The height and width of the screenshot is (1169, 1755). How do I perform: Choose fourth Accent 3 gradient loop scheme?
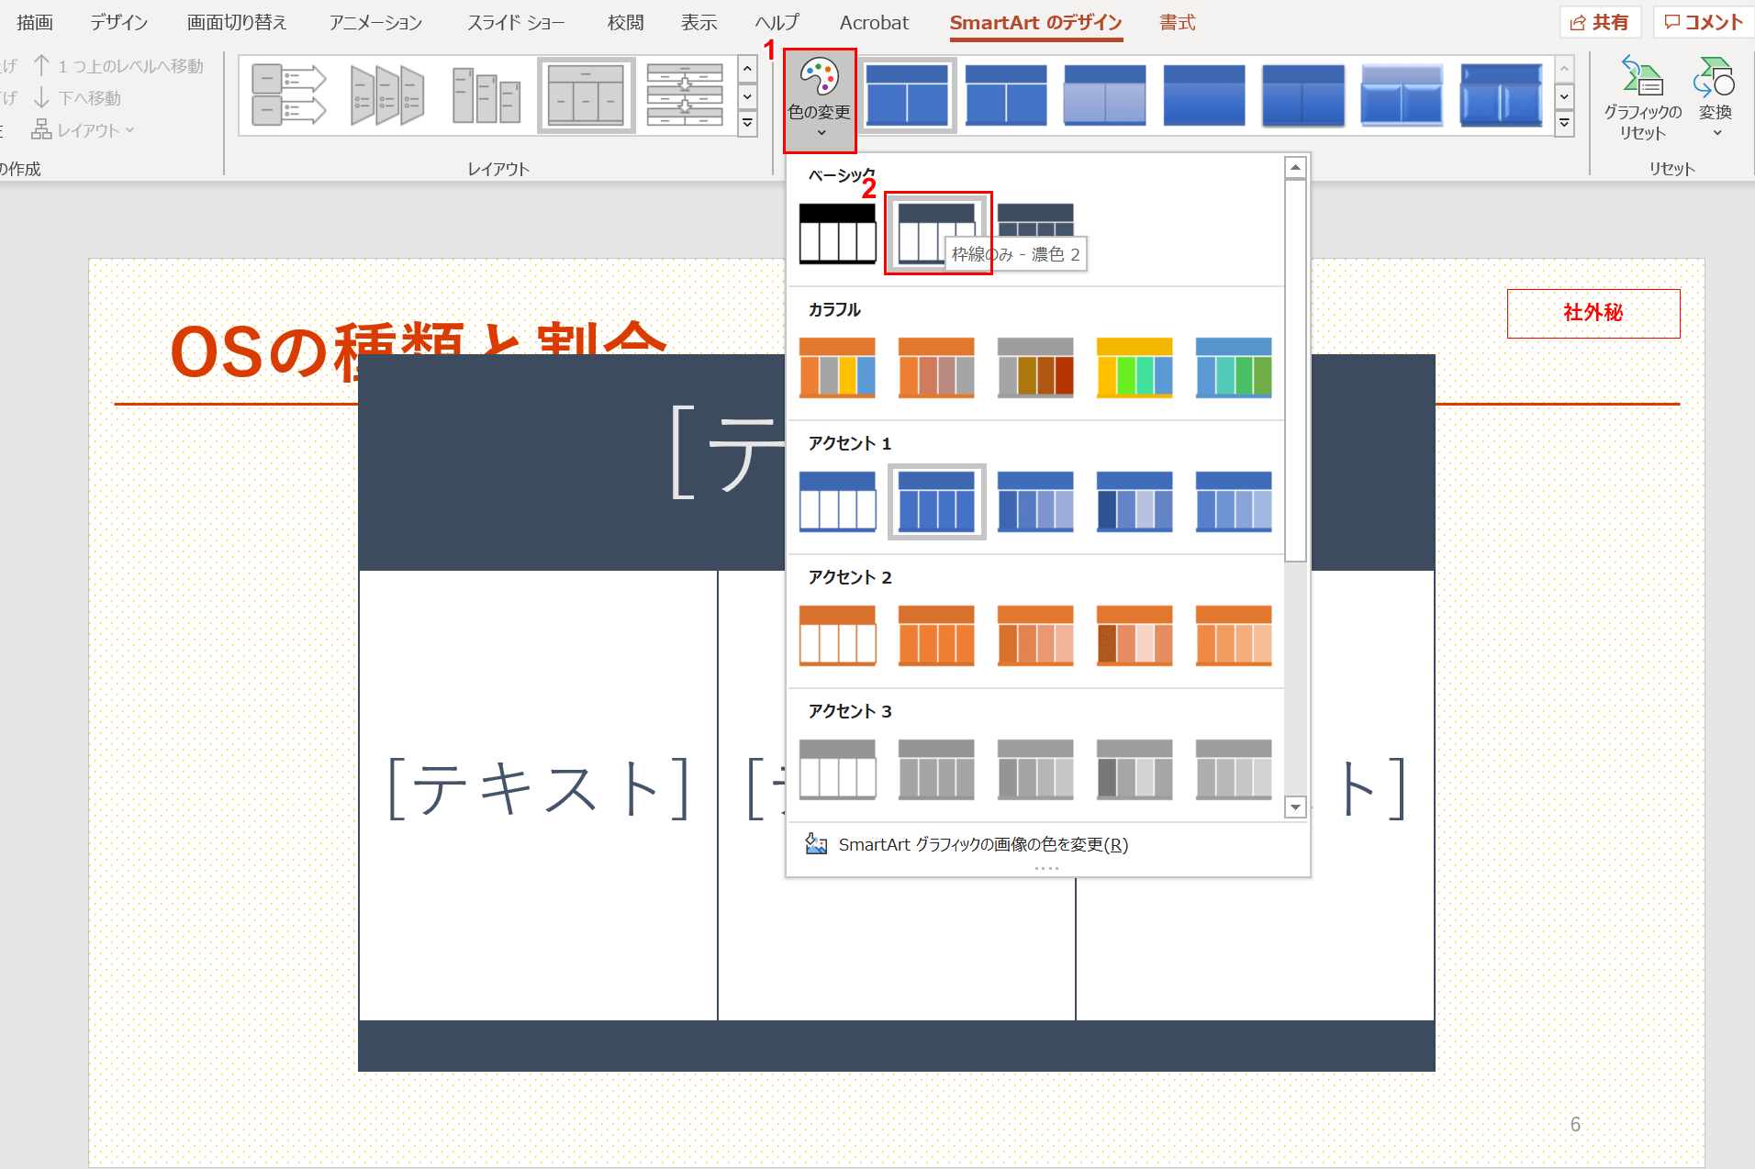pyautogui.click(x=1135, y=769)
